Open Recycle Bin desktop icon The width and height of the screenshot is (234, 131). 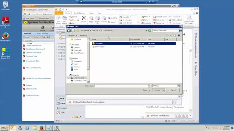(x=5, y=6)
